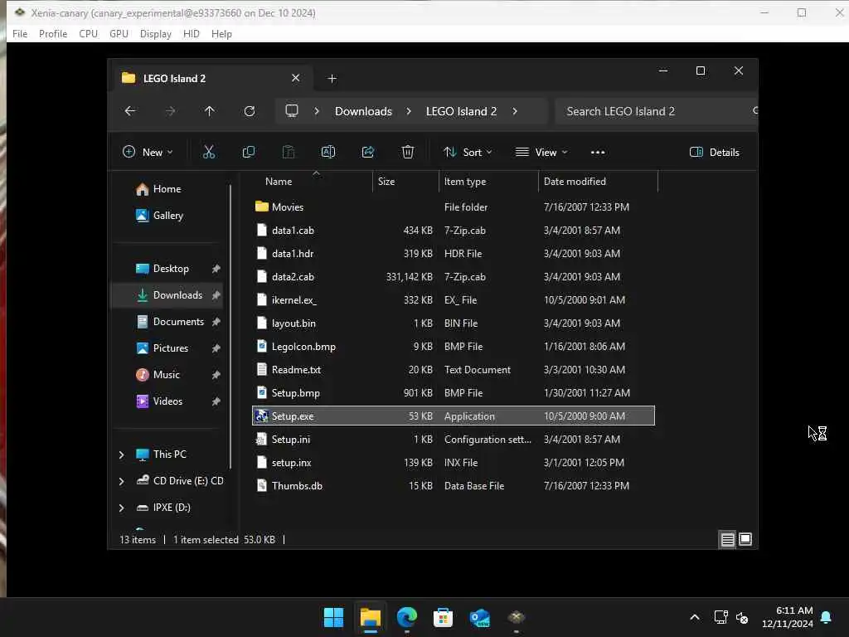Click chevron after LEGO Island 2 breadcrumb
This screenshot has height=637, width=849.
pos(515,111)
